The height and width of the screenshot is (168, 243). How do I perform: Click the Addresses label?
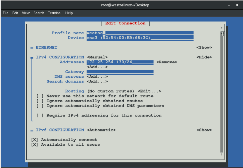(x=72, y=62)
